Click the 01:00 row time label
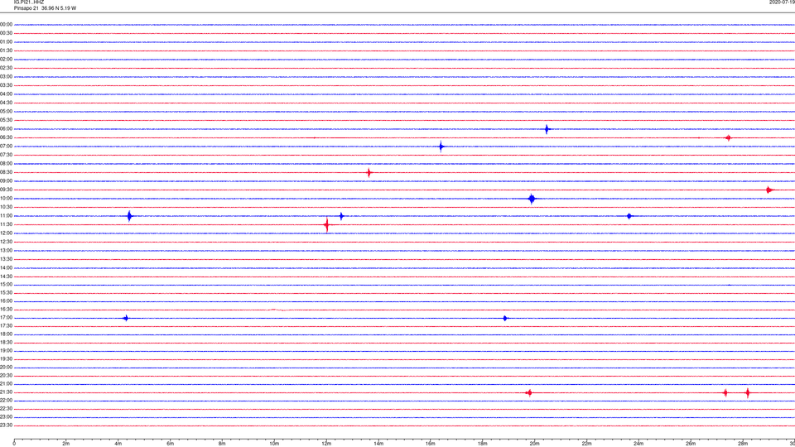Screen dimensions: 795x447 (x=6, y=42)
